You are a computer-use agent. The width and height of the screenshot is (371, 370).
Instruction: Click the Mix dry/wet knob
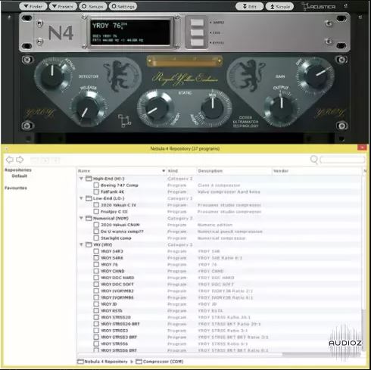(213, 108)
